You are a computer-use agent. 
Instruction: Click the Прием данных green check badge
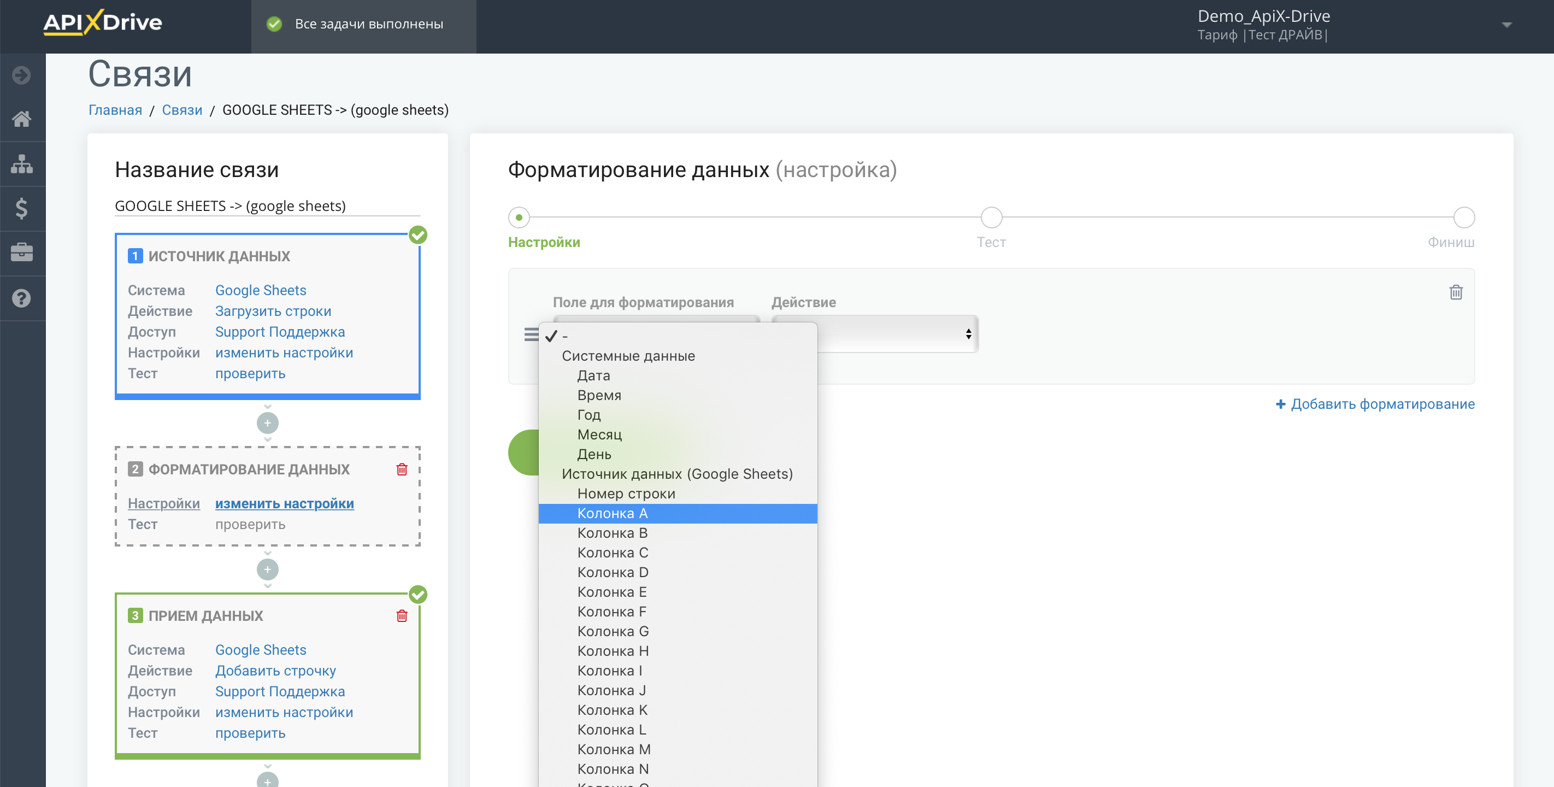(418, 595)
